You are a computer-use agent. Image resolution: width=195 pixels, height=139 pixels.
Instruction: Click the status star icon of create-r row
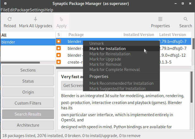pos(59,62)
